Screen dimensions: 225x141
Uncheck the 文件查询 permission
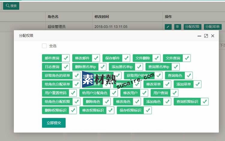pyautogui.click(x=177, y=58)
